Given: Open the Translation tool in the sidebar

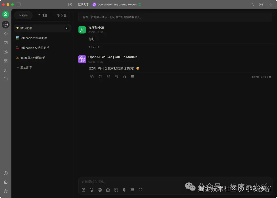Looking at the screenshot, I should point(6,52).
